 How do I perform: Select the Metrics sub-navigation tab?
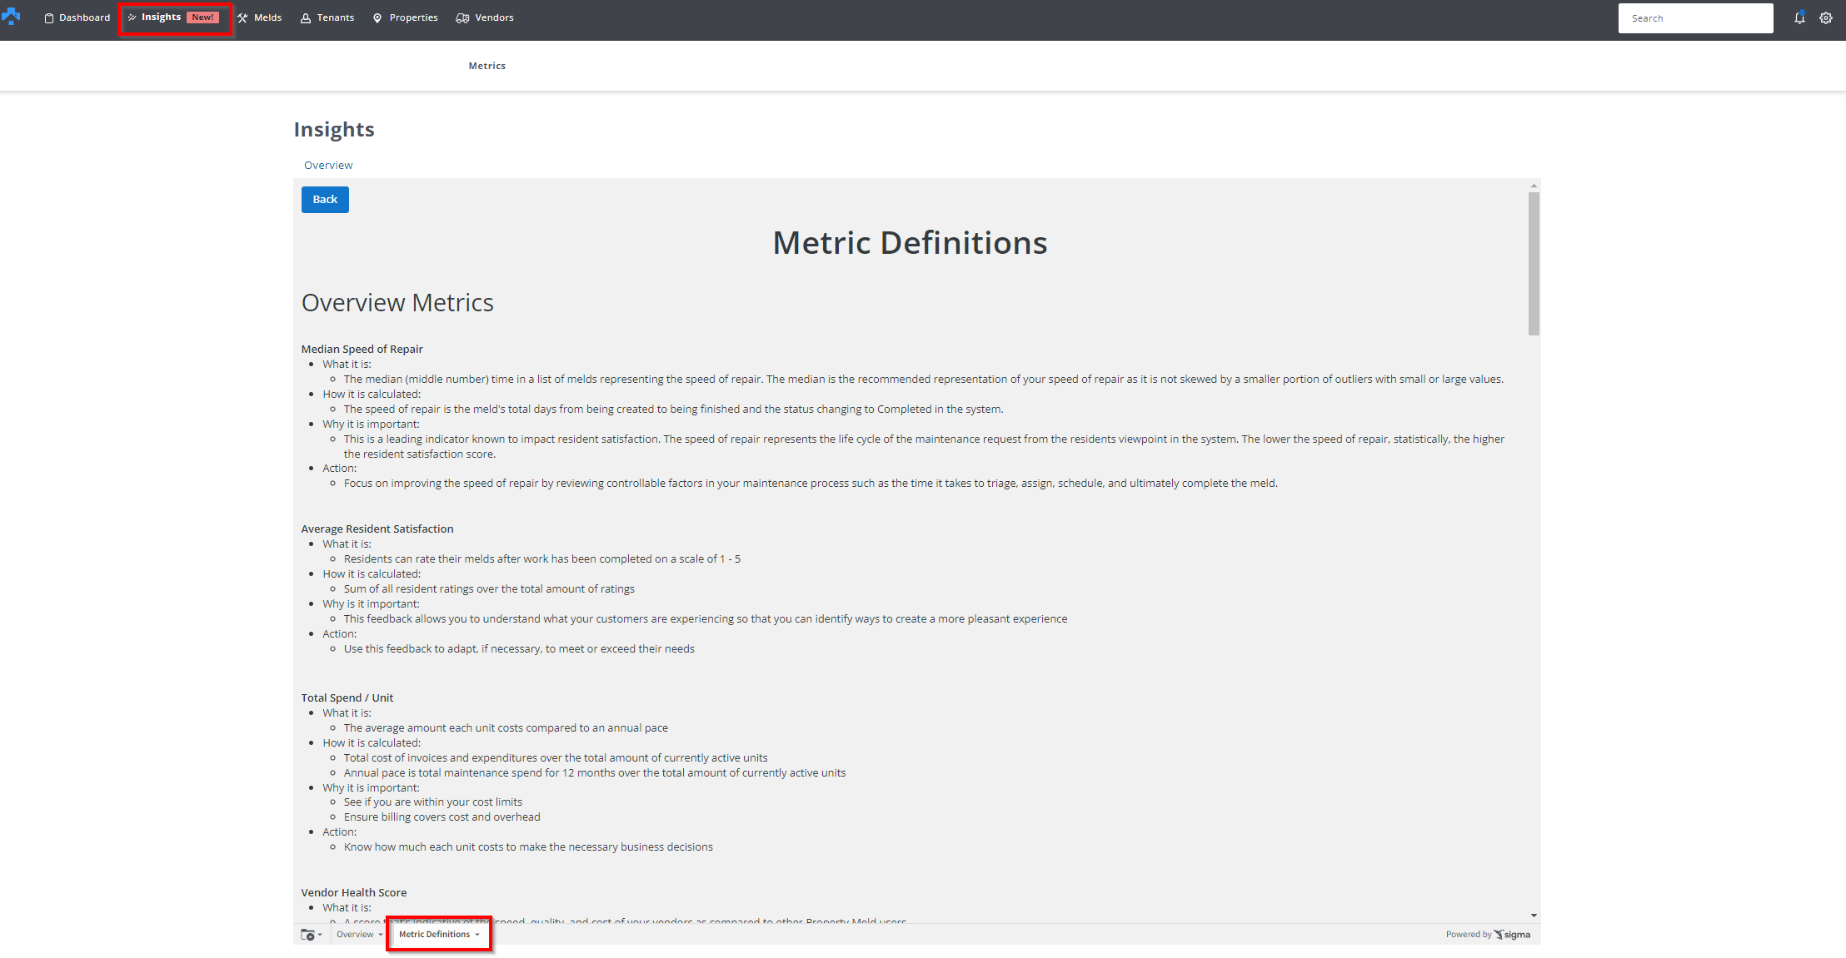[x=486, y=66]
